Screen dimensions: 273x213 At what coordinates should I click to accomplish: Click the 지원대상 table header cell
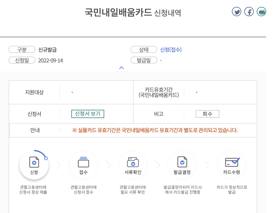click(x=34, y=92)
